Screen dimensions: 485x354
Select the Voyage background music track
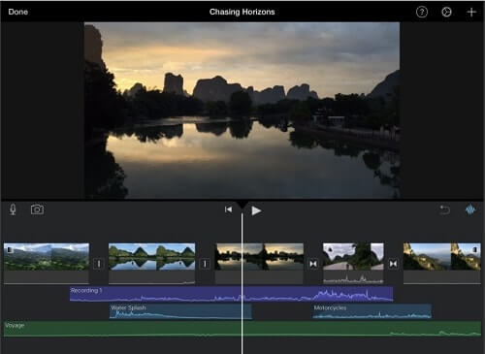(242, 329)
